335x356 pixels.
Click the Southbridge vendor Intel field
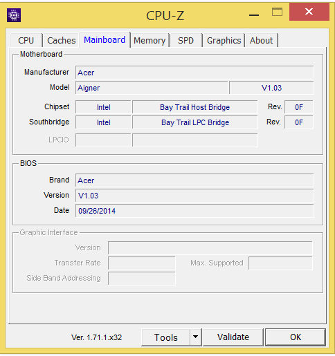click(103, 122)
